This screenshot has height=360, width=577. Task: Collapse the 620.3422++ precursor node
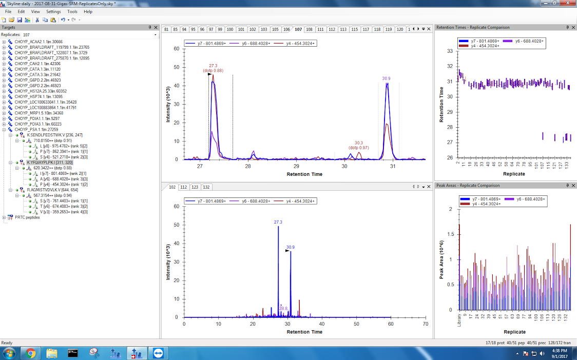tap(17, 168)
